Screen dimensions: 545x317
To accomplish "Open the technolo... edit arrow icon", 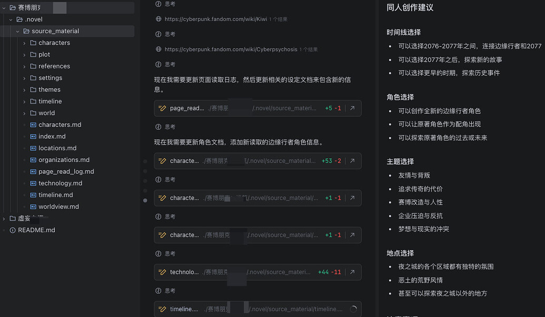I will 352,272.
